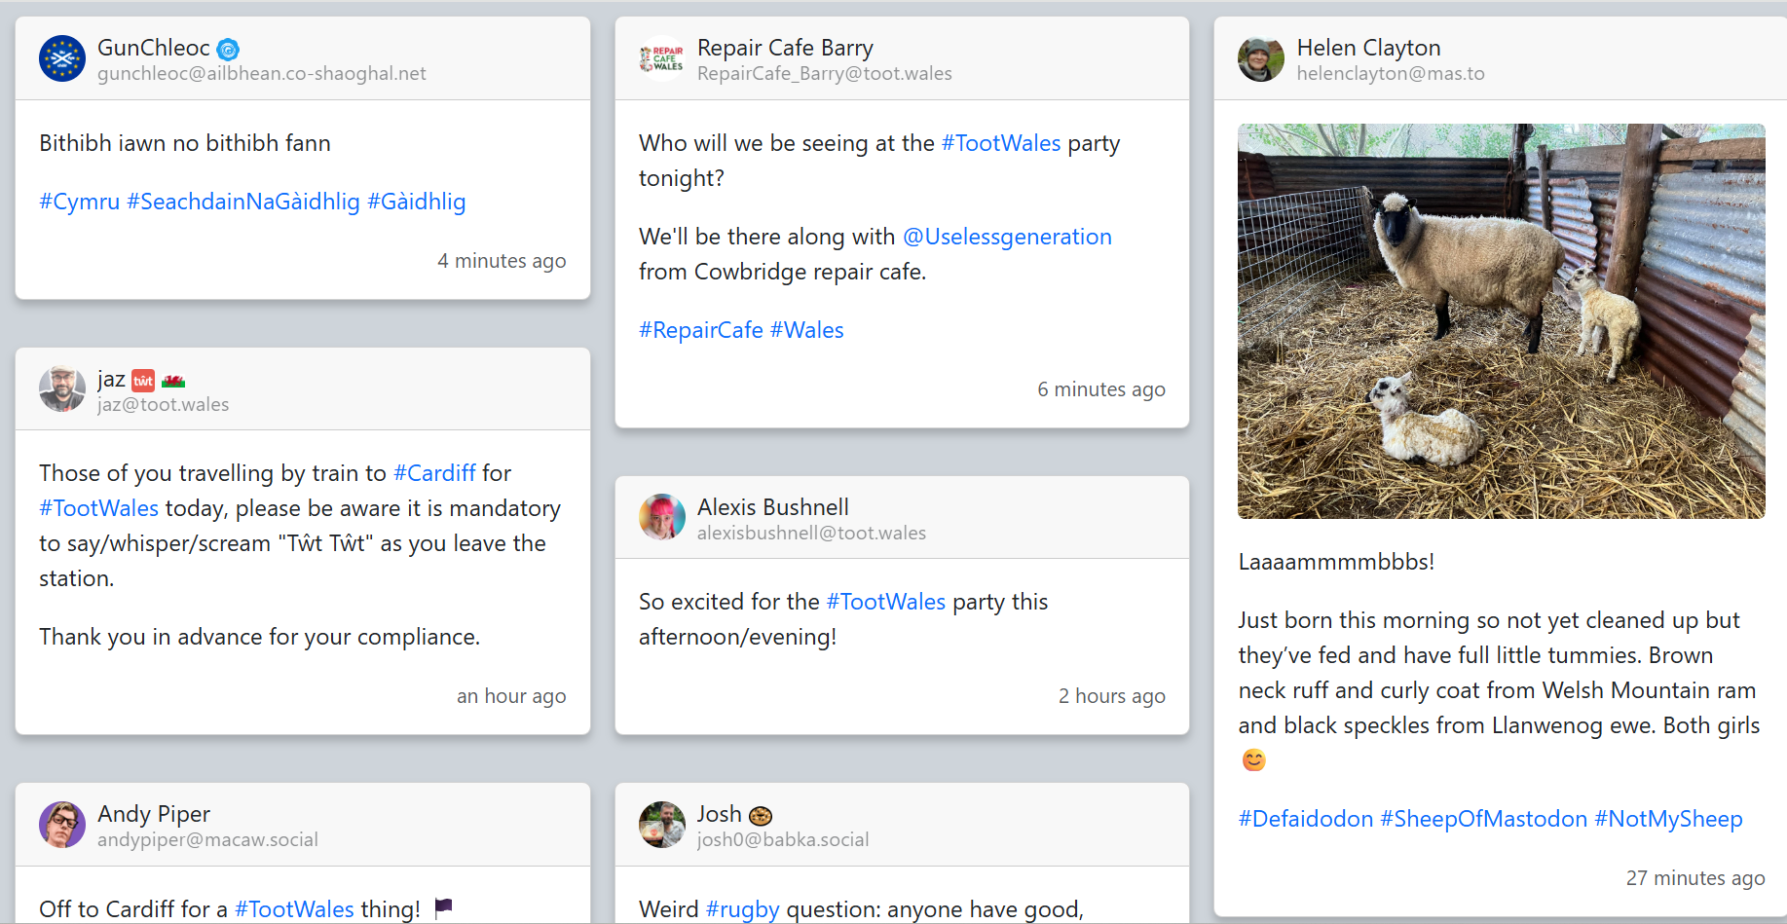Image resolution: width=1787 pixels, height=924 pixels.
Task: Click the #Cardiff hashtag in jaz's post
Action: point(434,473)
